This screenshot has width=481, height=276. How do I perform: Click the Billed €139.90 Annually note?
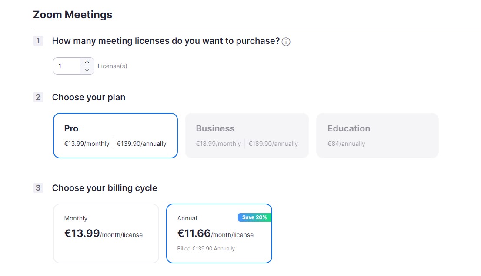206,249
